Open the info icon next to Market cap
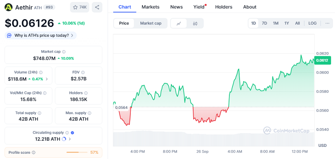The height and width of the screenshot is (159, 335). (x=64, y=52)
